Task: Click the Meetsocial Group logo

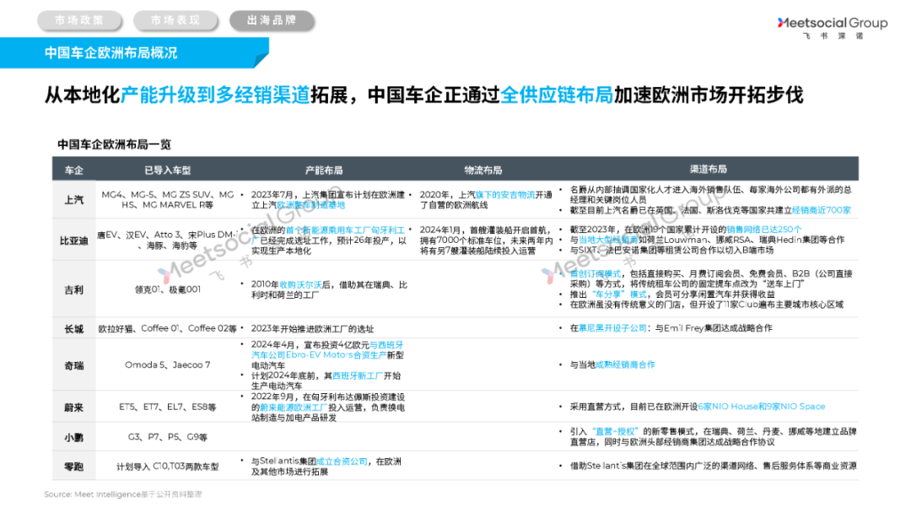Action: [x=832, y=27]
